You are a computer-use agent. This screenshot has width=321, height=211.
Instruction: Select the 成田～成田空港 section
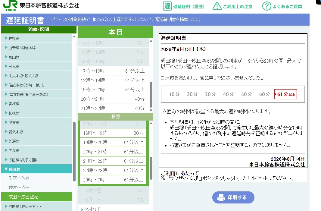tap(37, 197)
